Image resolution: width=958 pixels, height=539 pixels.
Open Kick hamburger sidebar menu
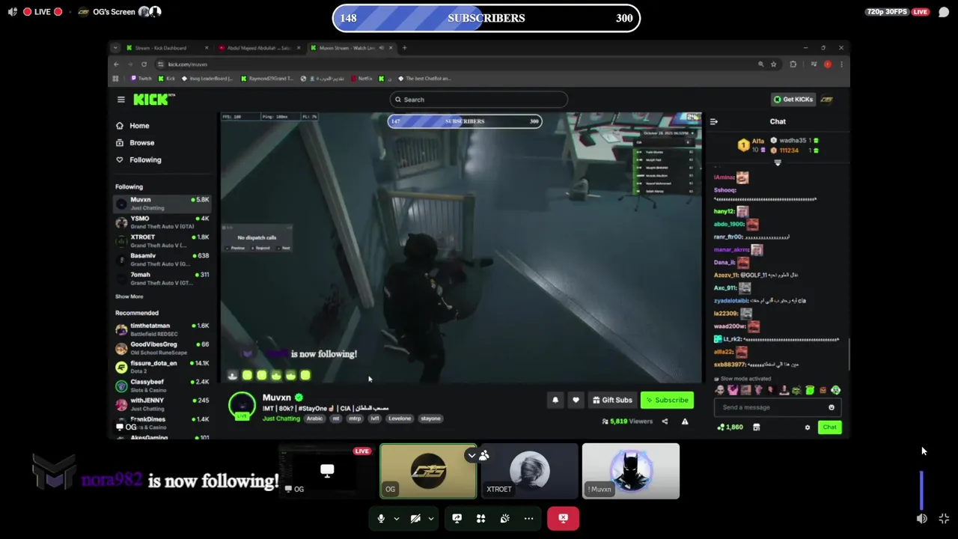coord(120,100)
